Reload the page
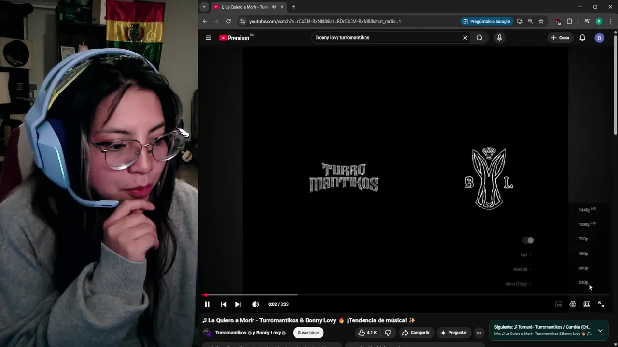Screen dimensions: 618x347 tap(228, 21)
